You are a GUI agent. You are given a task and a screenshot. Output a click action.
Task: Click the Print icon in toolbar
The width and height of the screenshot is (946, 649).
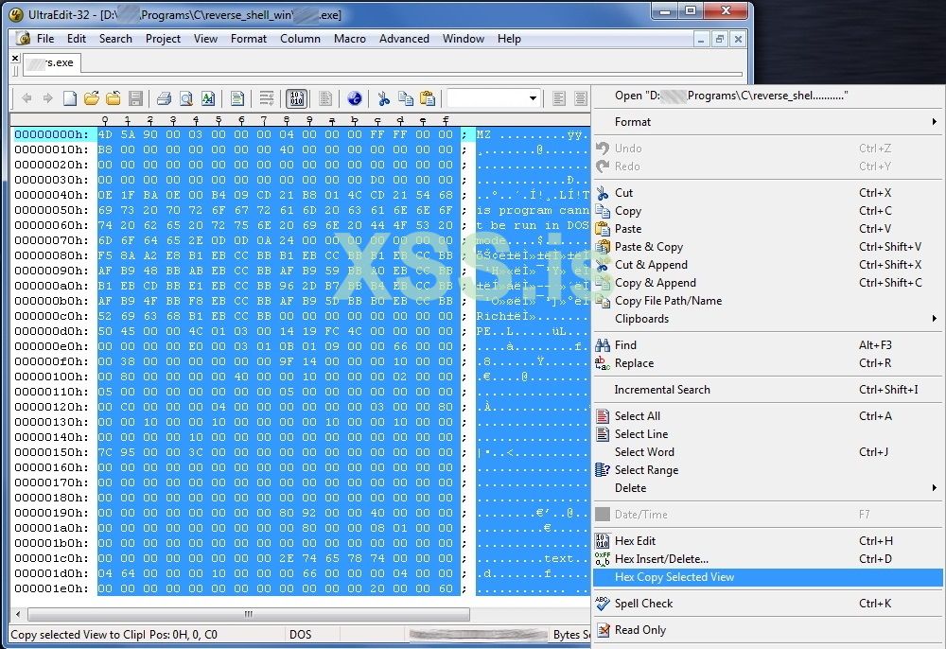pyautogui.click(x=164, y=98)
